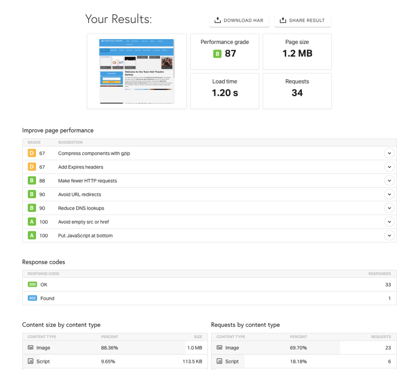Click the 88.36% image size percent

click(x=110, y=348)
